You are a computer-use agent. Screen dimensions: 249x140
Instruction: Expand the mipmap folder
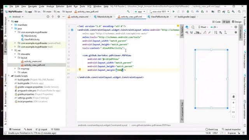(15, 68)
